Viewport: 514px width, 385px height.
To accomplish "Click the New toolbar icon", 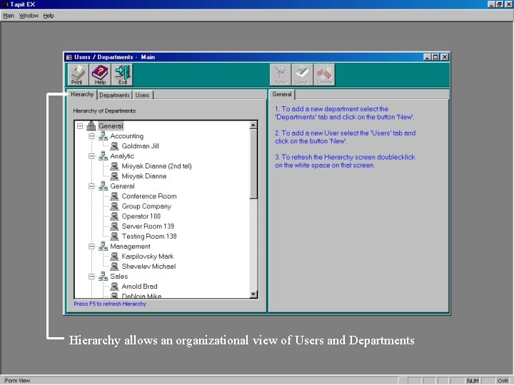I will 281,75.
